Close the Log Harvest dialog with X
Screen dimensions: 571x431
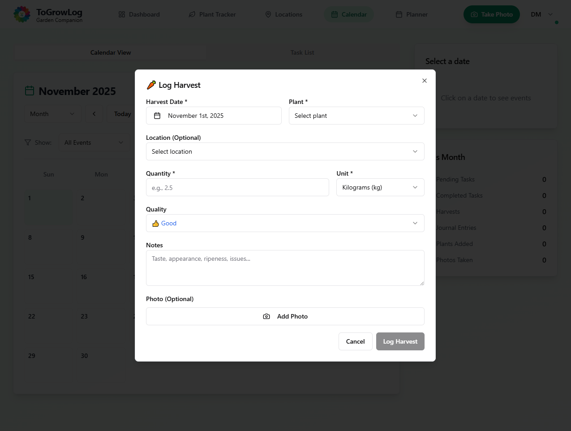pyautogui.click(x=425, y=81)
